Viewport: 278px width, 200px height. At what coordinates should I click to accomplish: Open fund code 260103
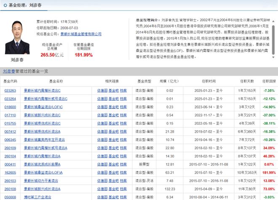coord(10,181)
